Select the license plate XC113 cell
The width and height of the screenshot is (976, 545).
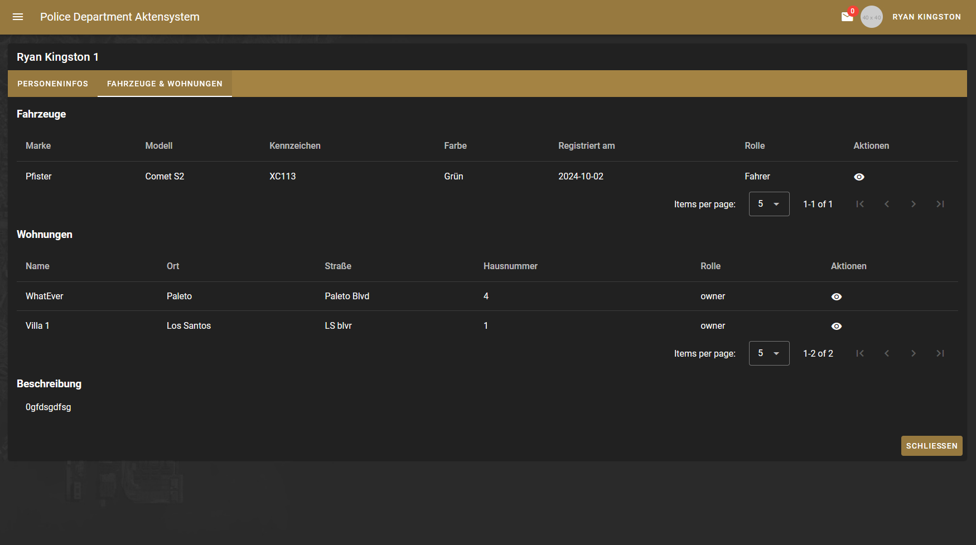coord(283,176)
